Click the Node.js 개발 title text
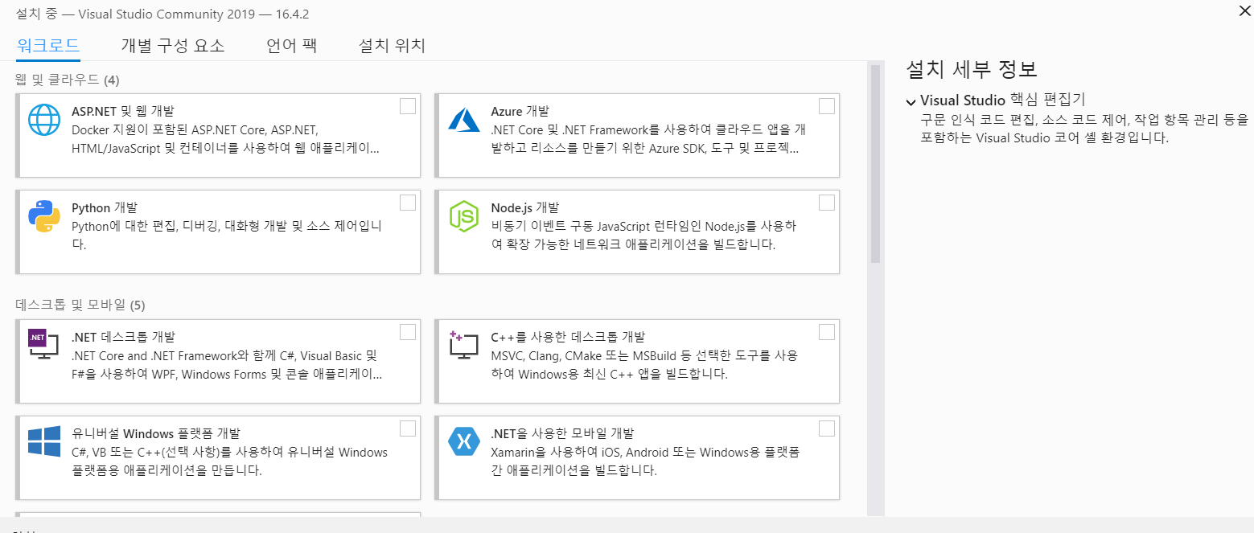The image size is (1254, 533). point(524,207)
